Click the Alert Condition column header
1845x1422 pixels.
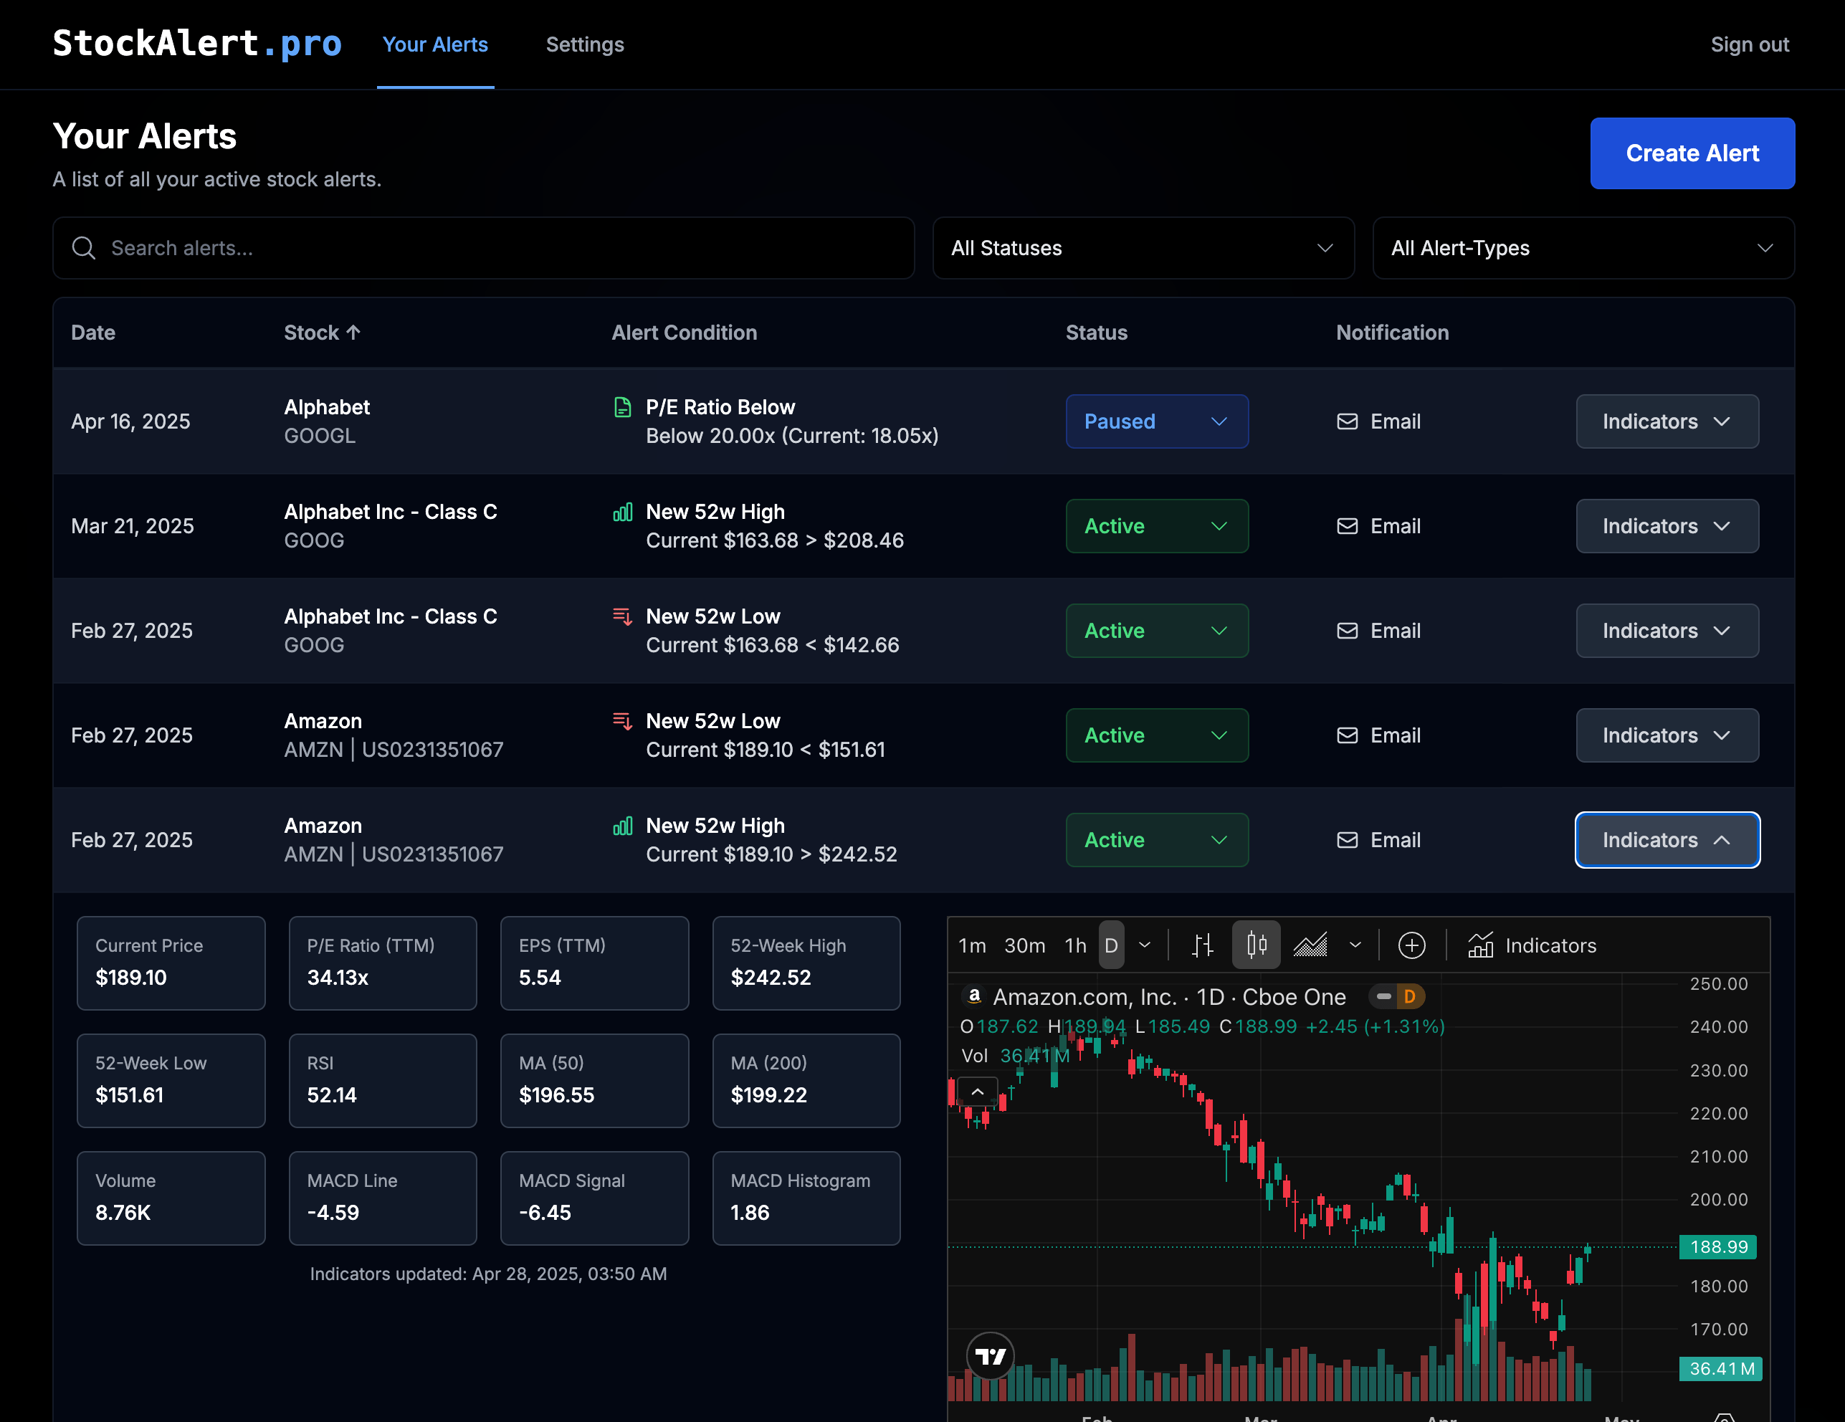pyautogui.click(x=685, y=332)
